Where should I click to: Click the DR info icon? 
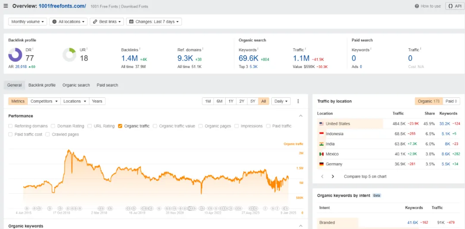33,49
